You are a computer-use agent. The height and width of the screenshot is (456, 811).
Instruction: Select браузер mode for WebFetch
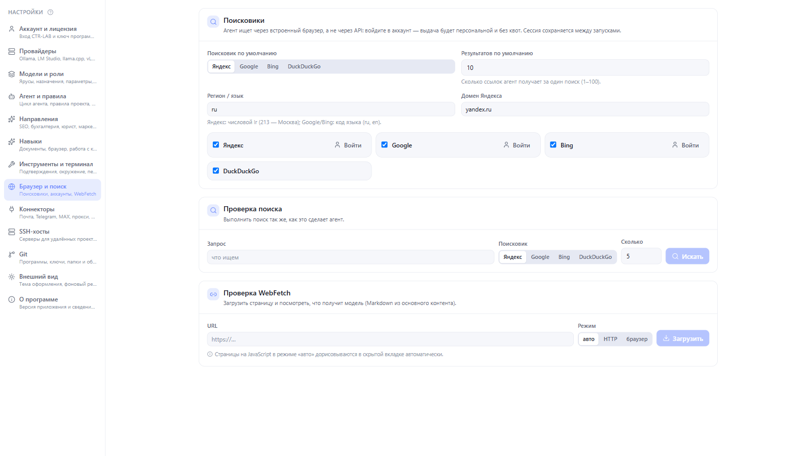(x=637, y=339)
